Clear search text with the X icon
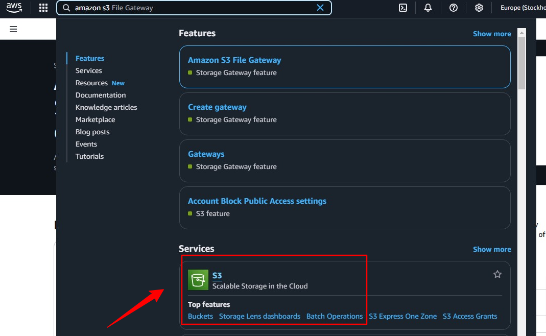This screenshot has height=336, width=546. pos(320,8)
